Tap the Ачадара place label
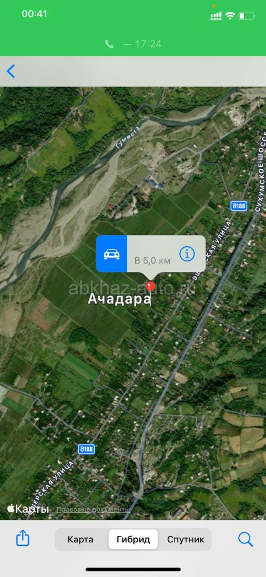 pyautogui.click(x=119, y=299)
